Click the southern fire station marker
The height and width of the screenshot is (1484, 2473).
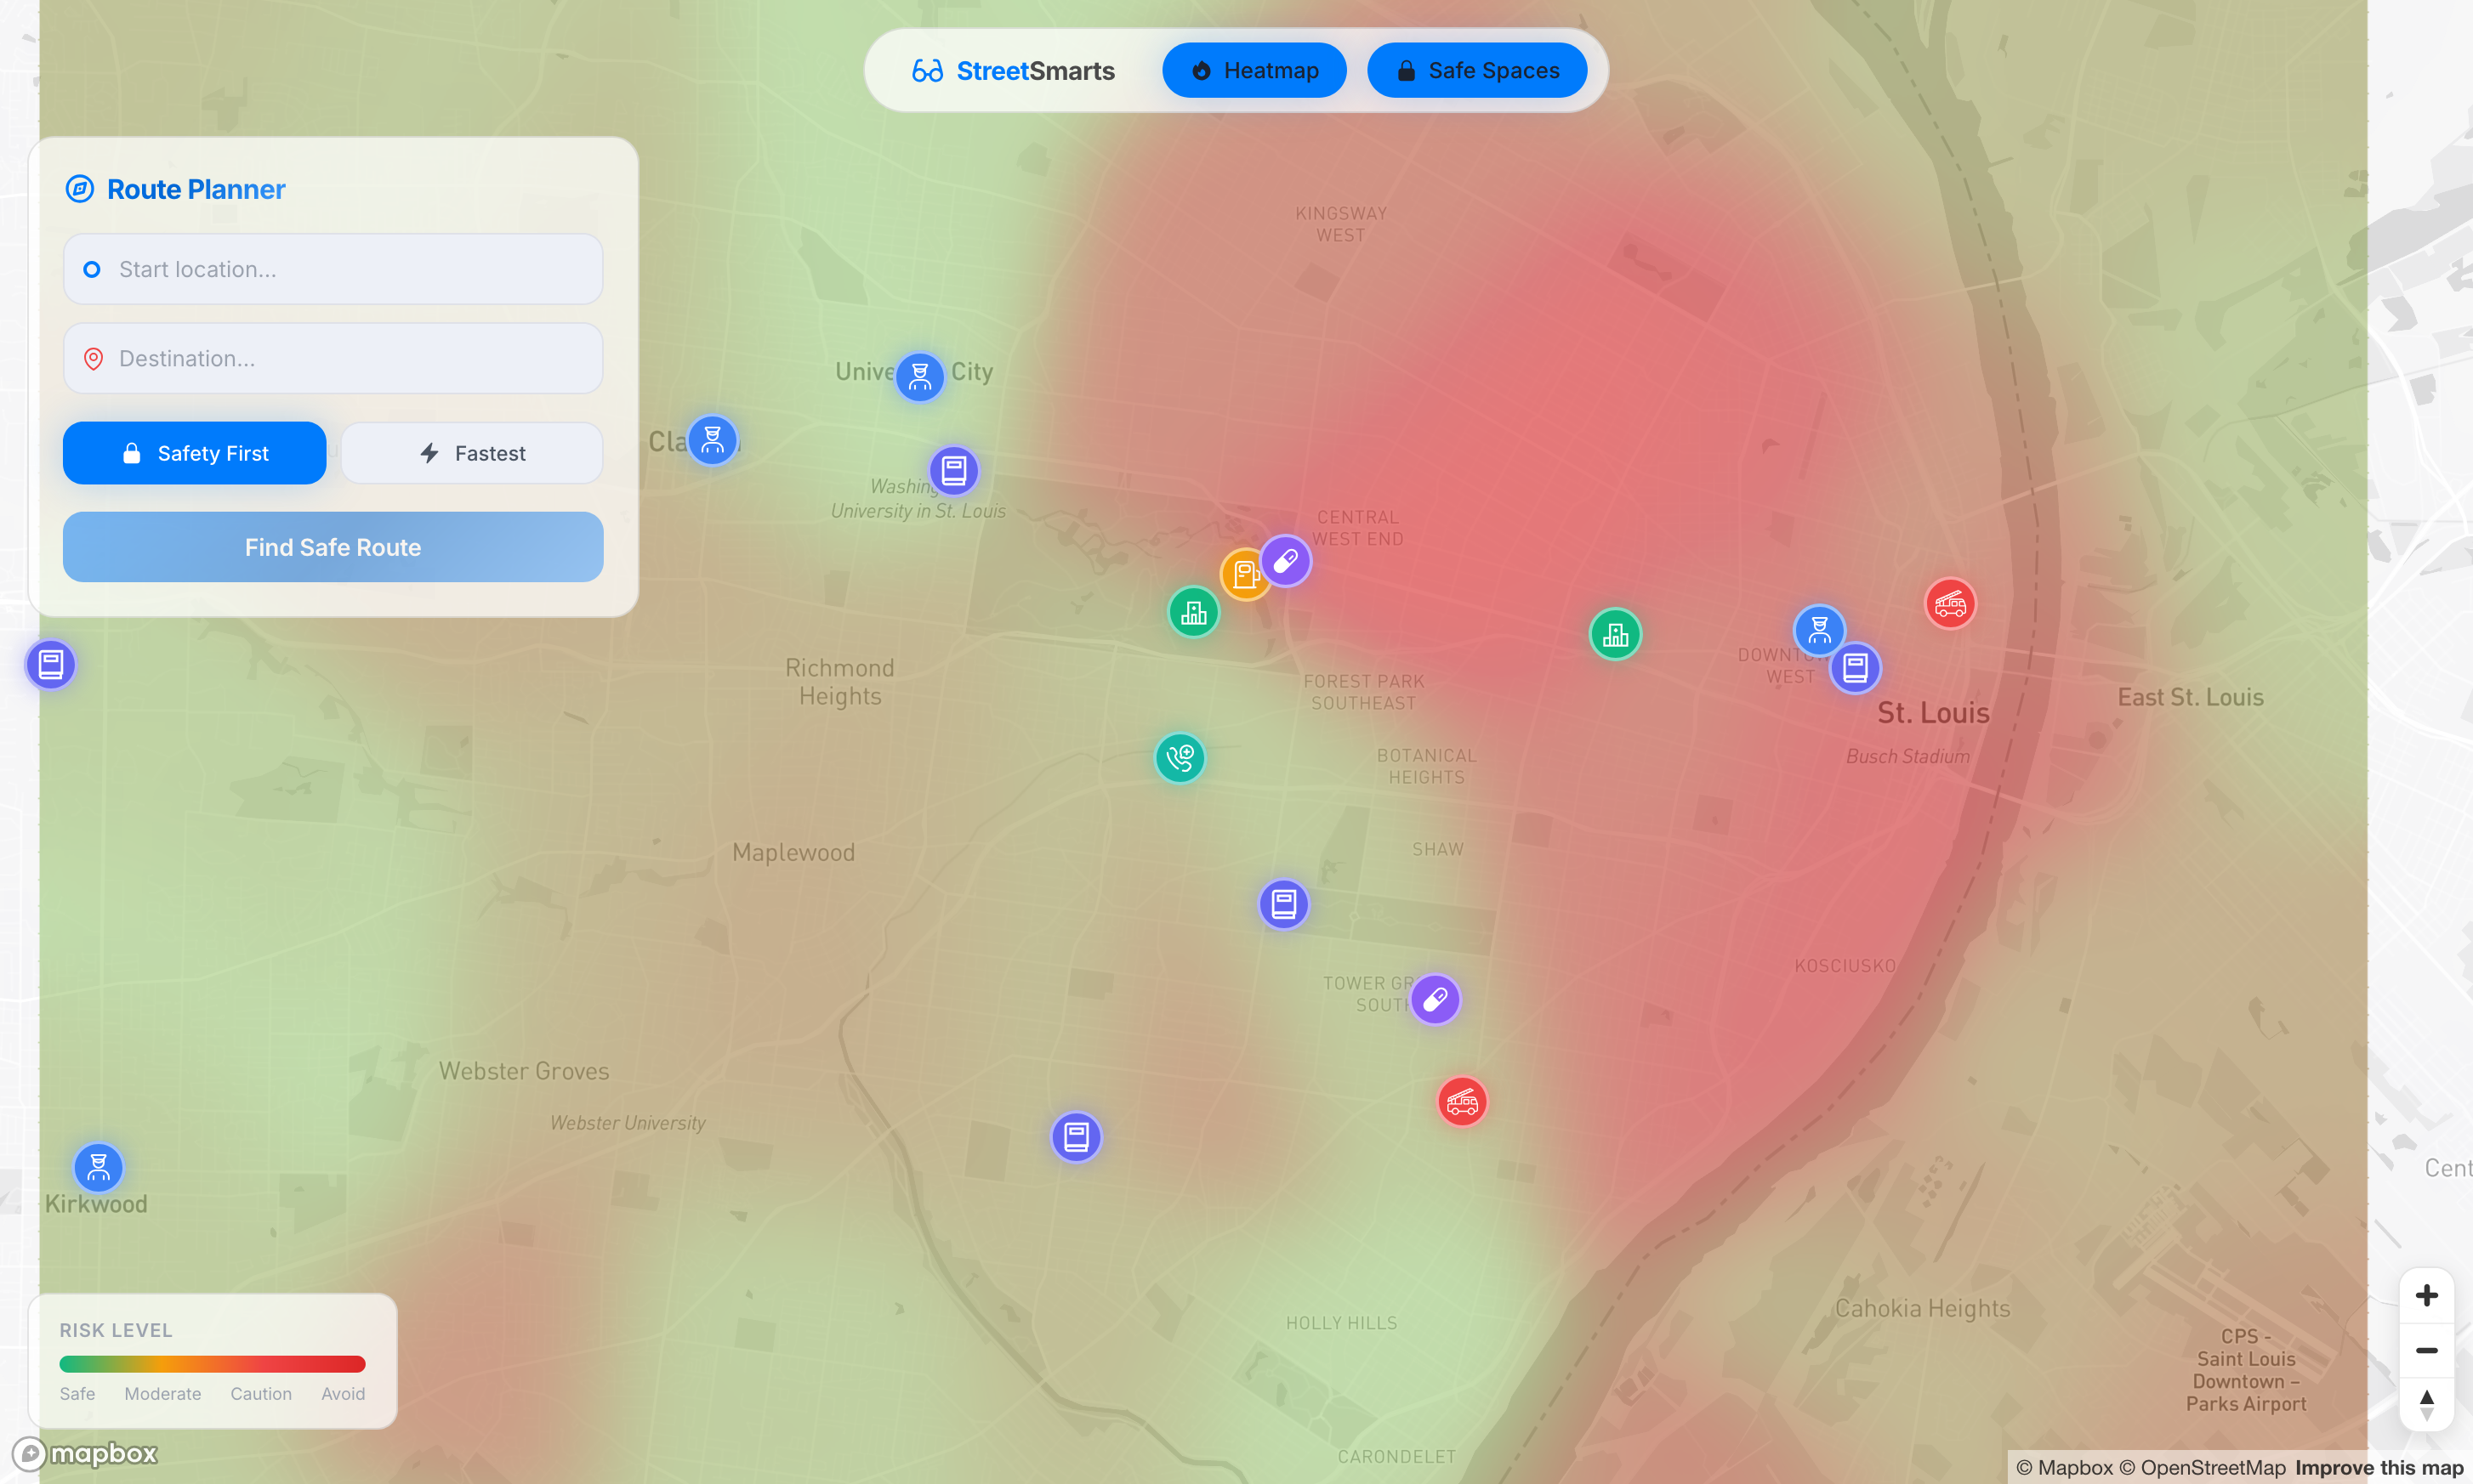(1462, 1102)
